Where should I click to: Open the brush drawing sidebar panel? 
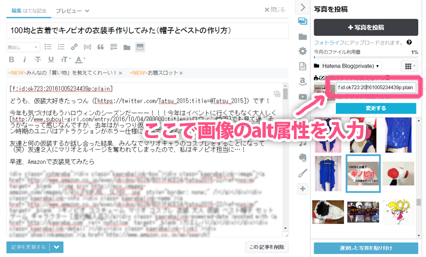(x=302, y=173)
